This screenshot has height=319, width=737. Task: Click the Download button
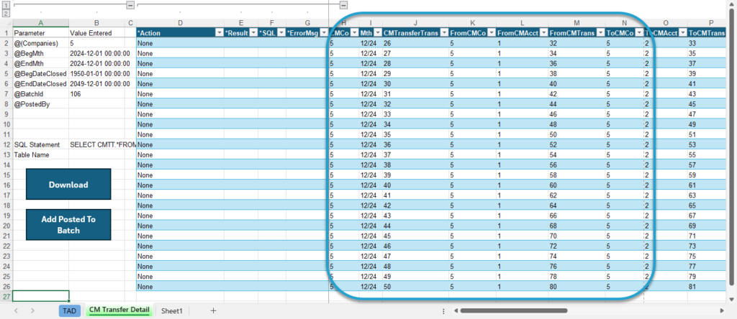point(68,185)
